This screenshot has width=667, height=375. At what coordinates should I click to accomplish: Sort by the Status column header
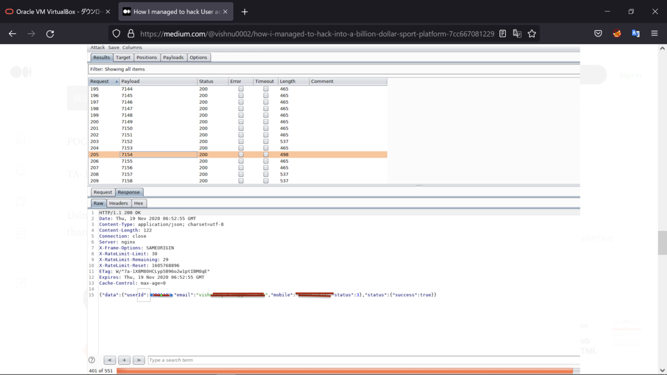coord(213,81)
